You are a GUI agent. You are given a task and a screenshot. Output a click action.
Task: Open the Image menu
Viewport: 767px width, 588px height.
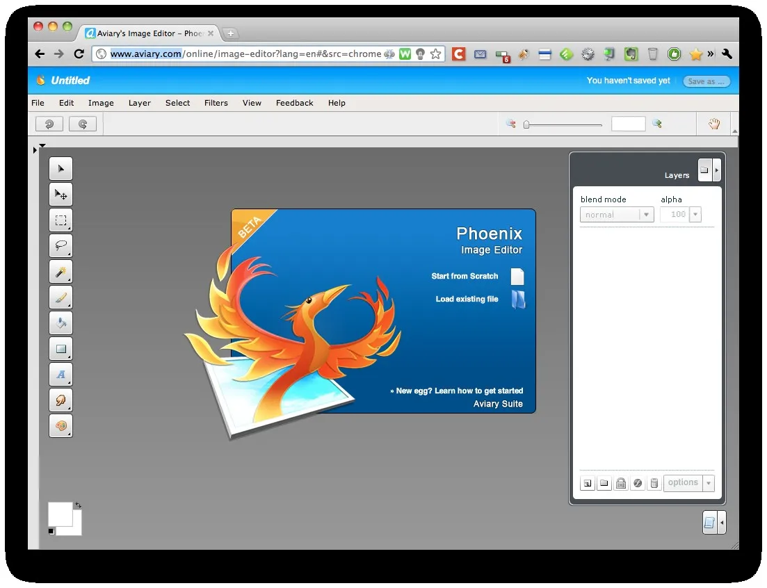click(101, 103)
